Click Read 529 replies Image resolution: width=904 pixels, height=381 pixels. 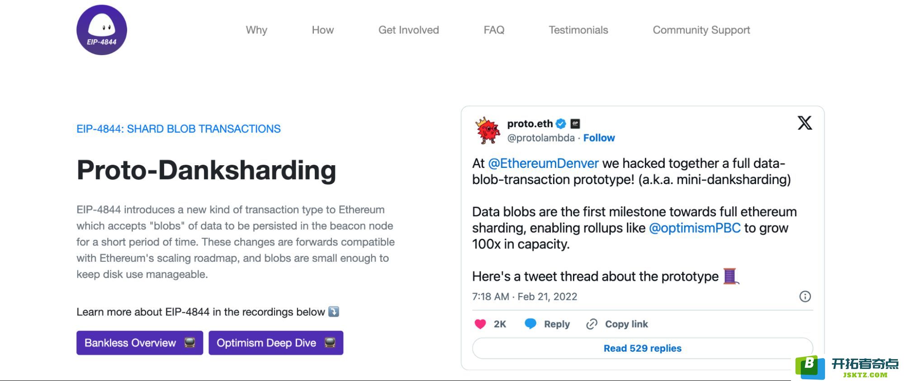643,348
